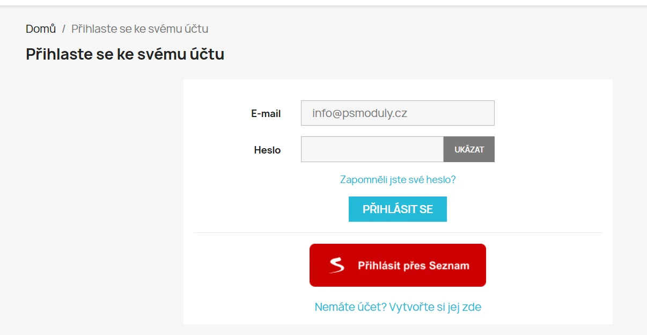Click the Seznam S logo icon

coord(337,265)
